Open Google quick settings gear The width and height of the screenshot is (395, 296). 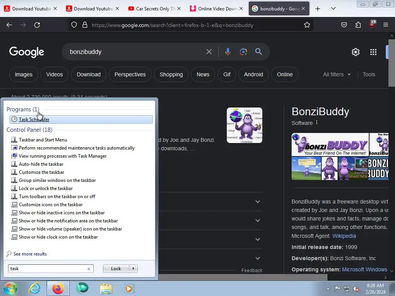(x=355, y=52)
